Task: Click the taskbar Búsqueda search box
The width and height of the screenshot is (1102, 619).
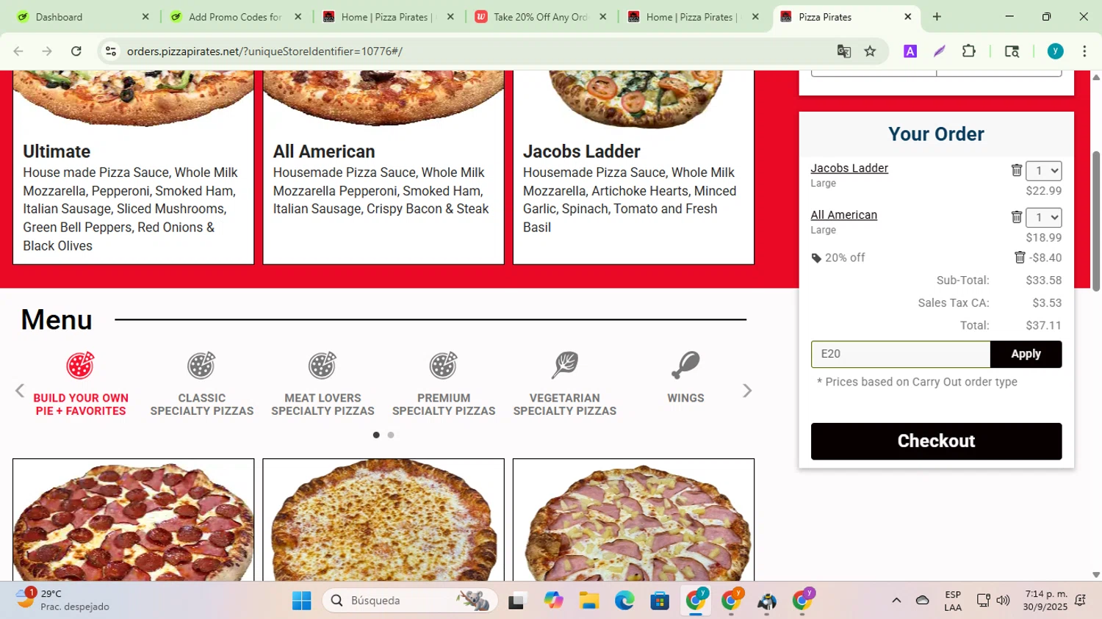Action: (x=410, y=601)
